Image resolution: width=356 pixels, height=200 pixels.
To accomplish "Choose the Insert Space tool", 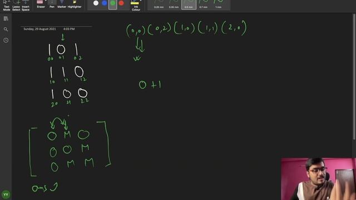I will pyautogui.click(x=26, y=5).
